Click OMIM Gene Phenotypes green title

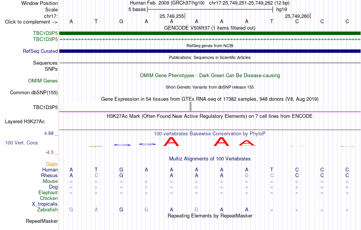coord(210,76)
